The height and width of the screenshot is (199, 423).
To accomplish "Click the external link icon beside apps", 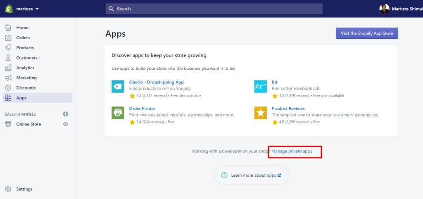I will [279, 175].
